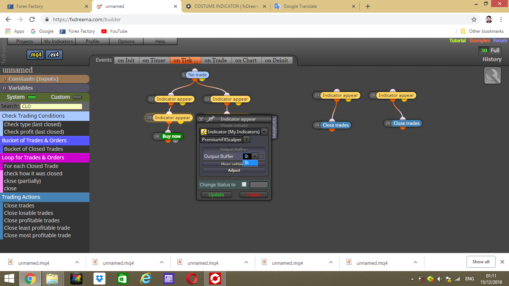
Task: Open the My Indicators menu
Action: 59,41
